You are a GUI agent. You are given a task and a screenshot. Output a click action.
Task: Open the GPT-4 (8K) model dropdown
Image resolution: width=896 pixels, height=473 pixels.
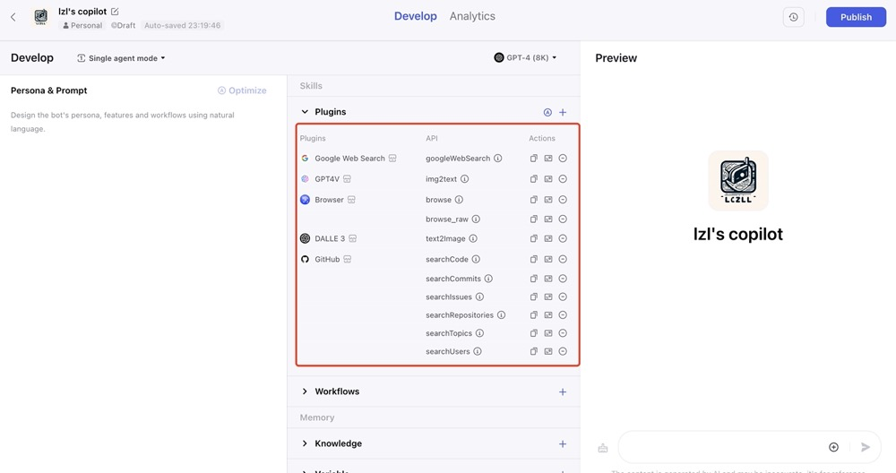pos(525,57)
